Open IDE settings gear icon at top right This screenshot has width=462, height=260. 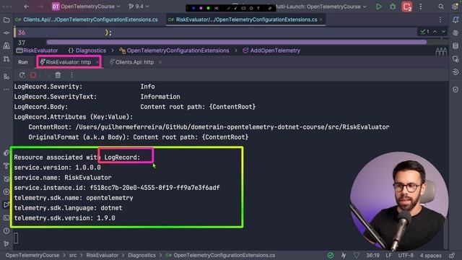coord(455,6)
